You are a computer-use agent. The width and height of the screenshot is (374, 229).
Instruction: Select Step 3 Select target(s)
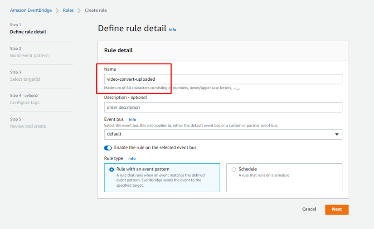[x=25, y=79]
